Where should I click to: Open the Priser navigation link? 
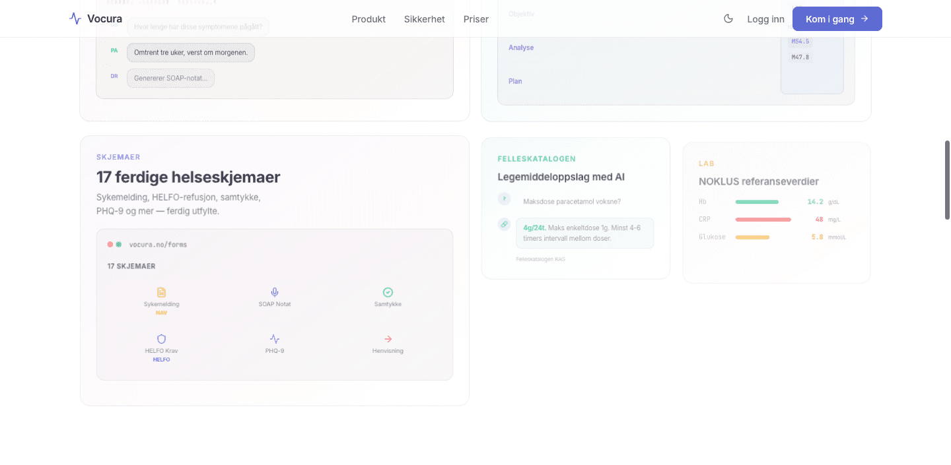click(x=475, y=19)
